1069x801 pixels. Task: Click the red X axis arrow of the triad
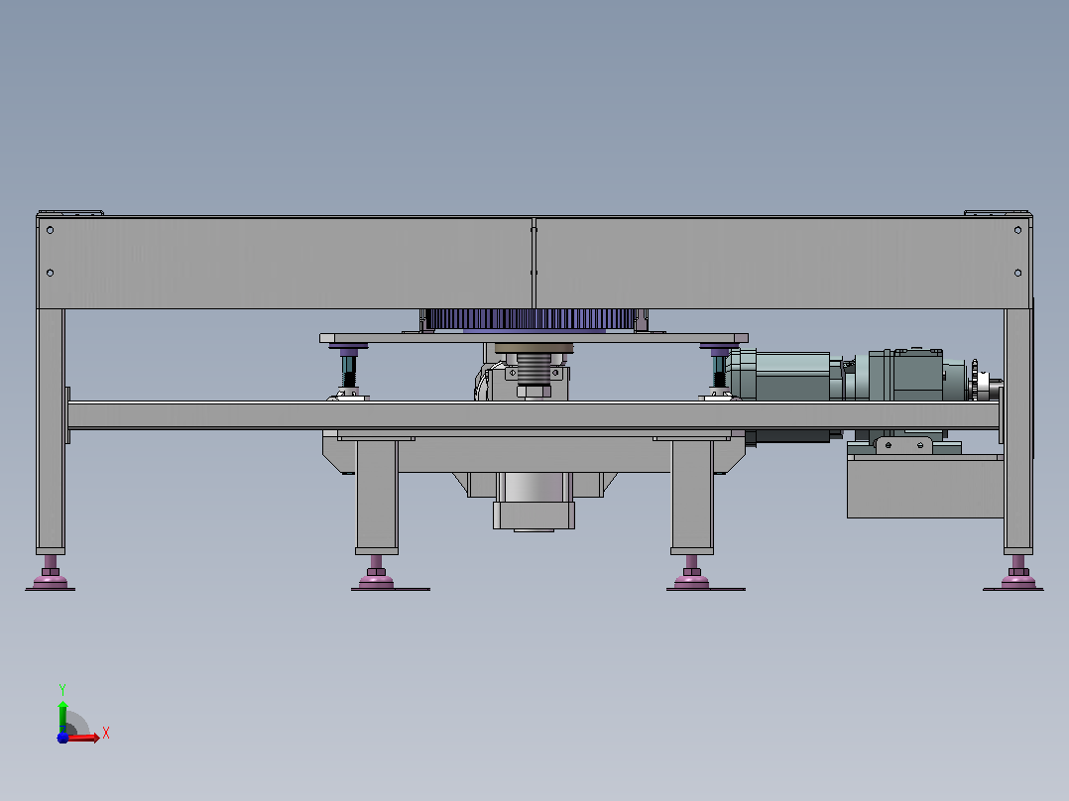pos(83,738)
